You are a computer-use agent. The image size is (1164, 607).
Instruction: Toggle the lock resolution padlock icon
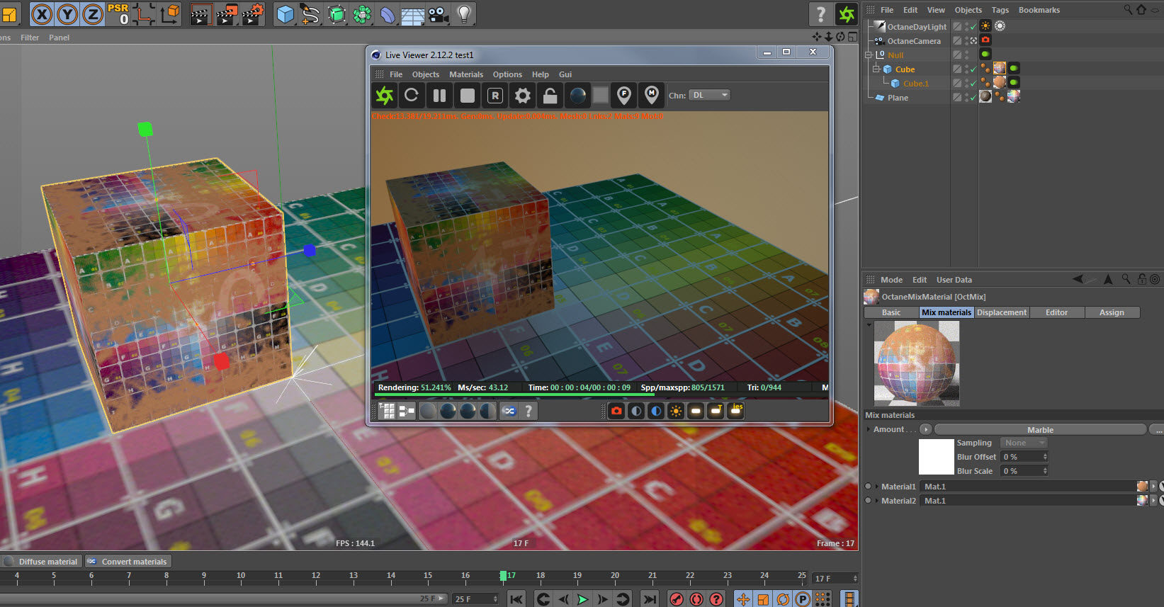click(x=550, y=95)
